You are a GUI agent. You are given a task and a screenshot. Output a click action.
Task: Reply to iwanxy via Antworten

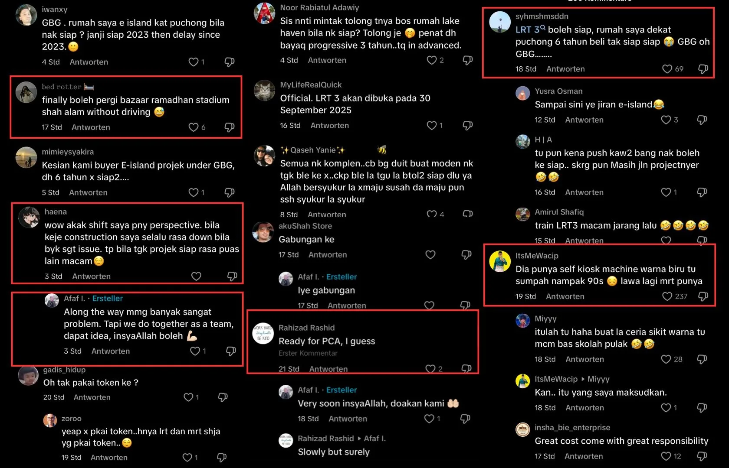(89, 62)
